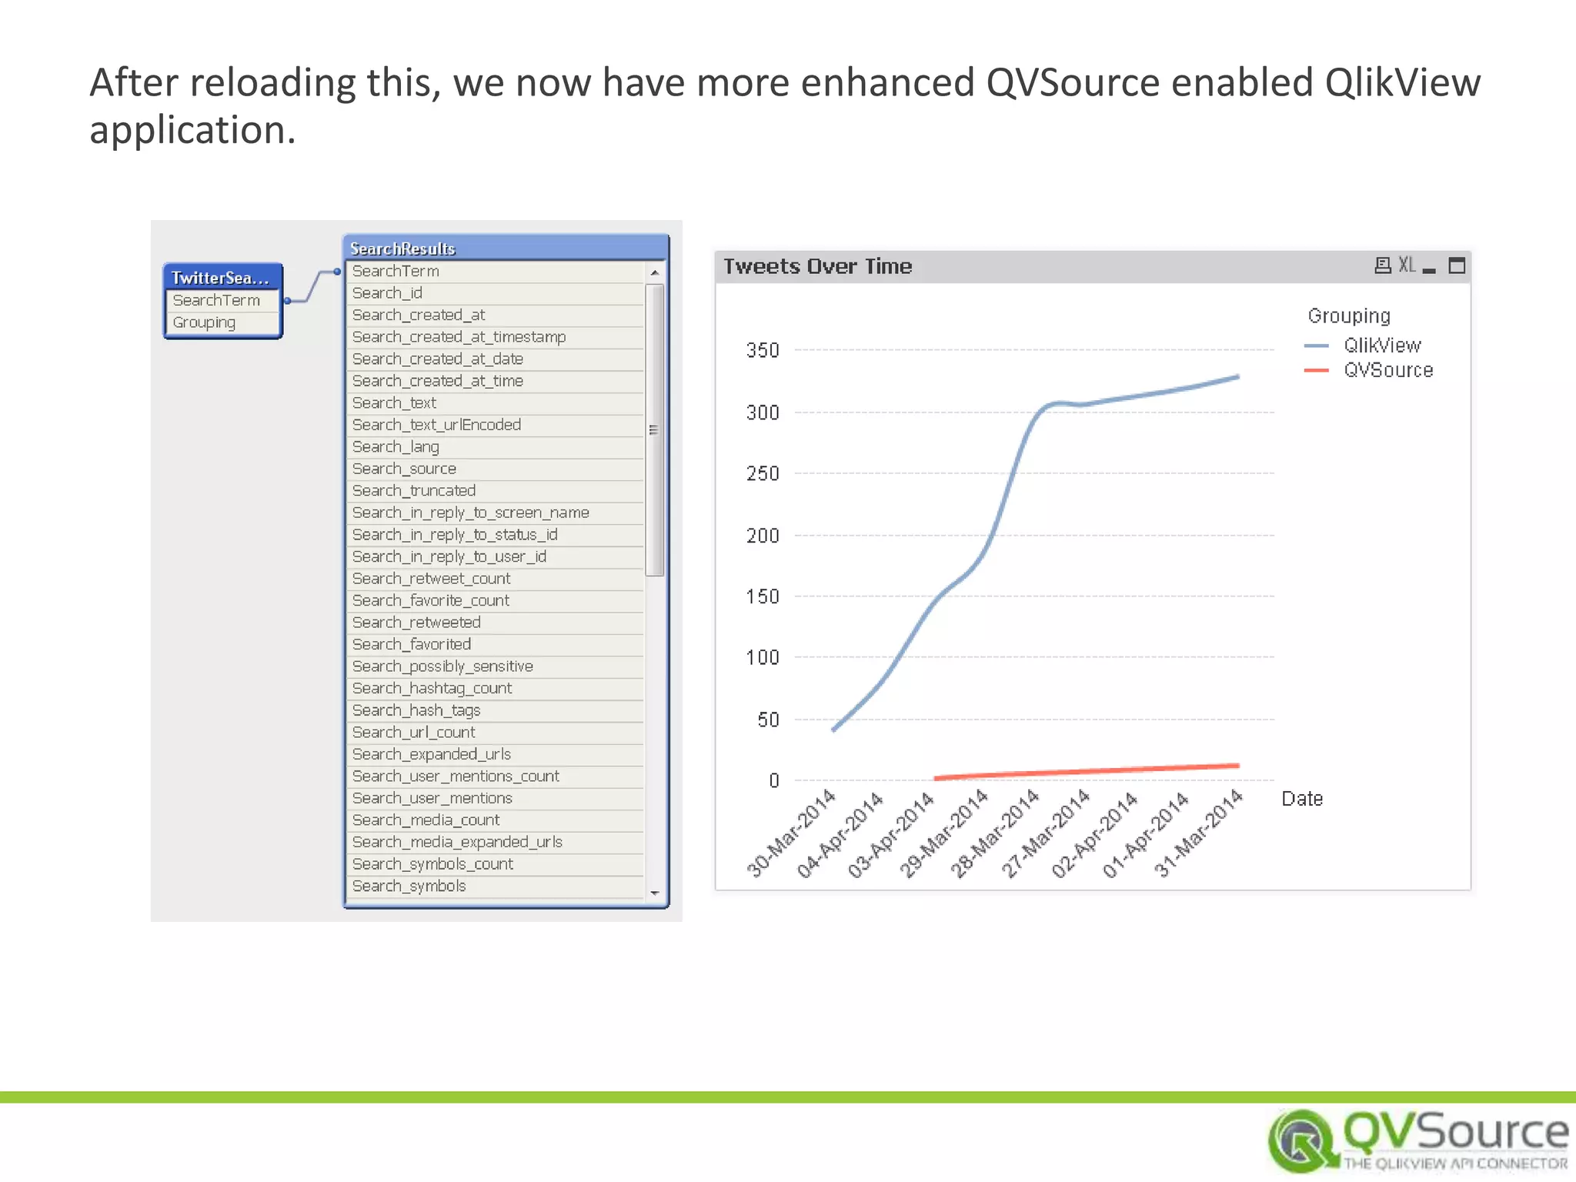Click the 04-Apr-2014 date axis label
Screen dimensions: 1576x1182
[x=840, y=835]
